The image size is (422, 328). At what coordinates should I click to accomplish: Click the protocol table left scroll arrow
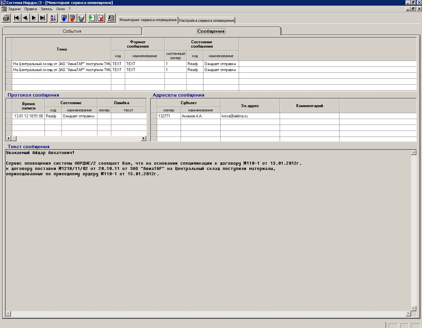click(x=9, y=139)
